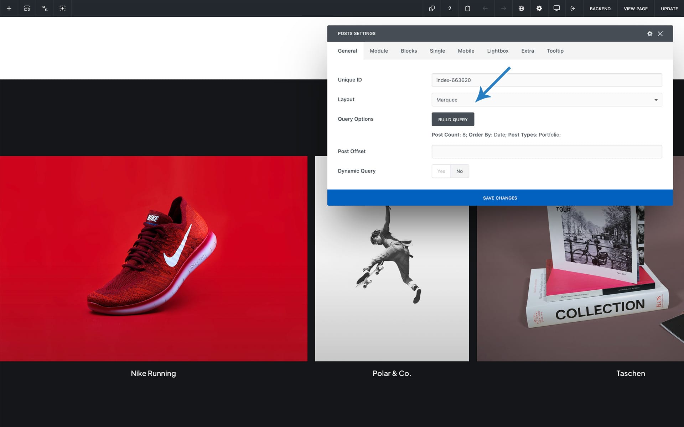Image resolution: width=684 pixels, height=427 pixels.
Task: Open the clipboard paste icon
Action: [x=467, y=8]
